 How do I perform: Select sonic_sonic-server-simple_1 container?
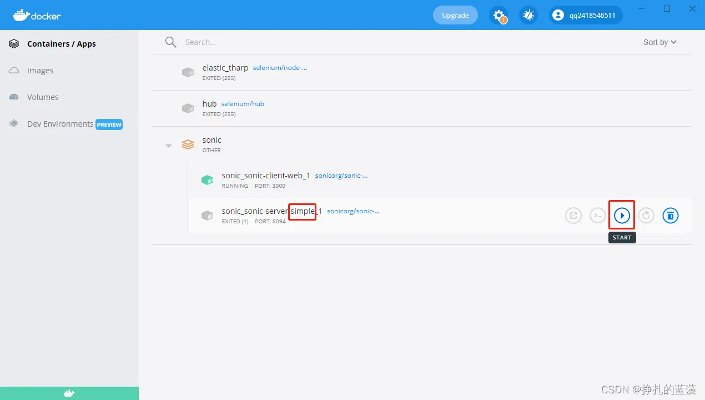(x=272, y=211)
